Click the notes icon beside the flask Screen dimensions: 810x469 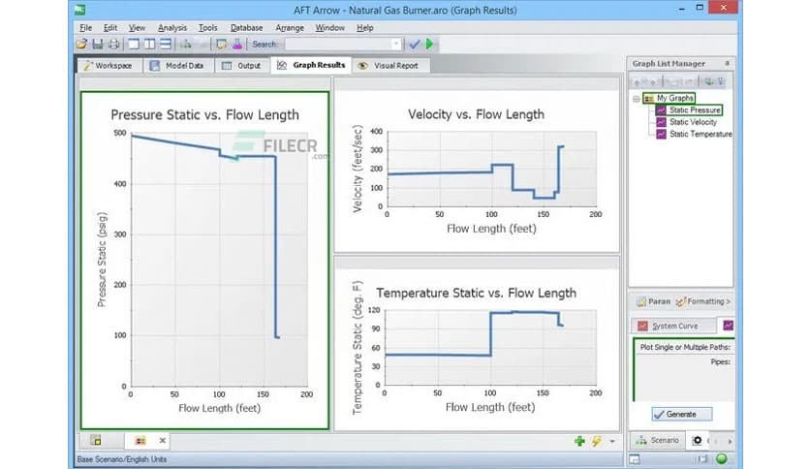tap(221, 45)
